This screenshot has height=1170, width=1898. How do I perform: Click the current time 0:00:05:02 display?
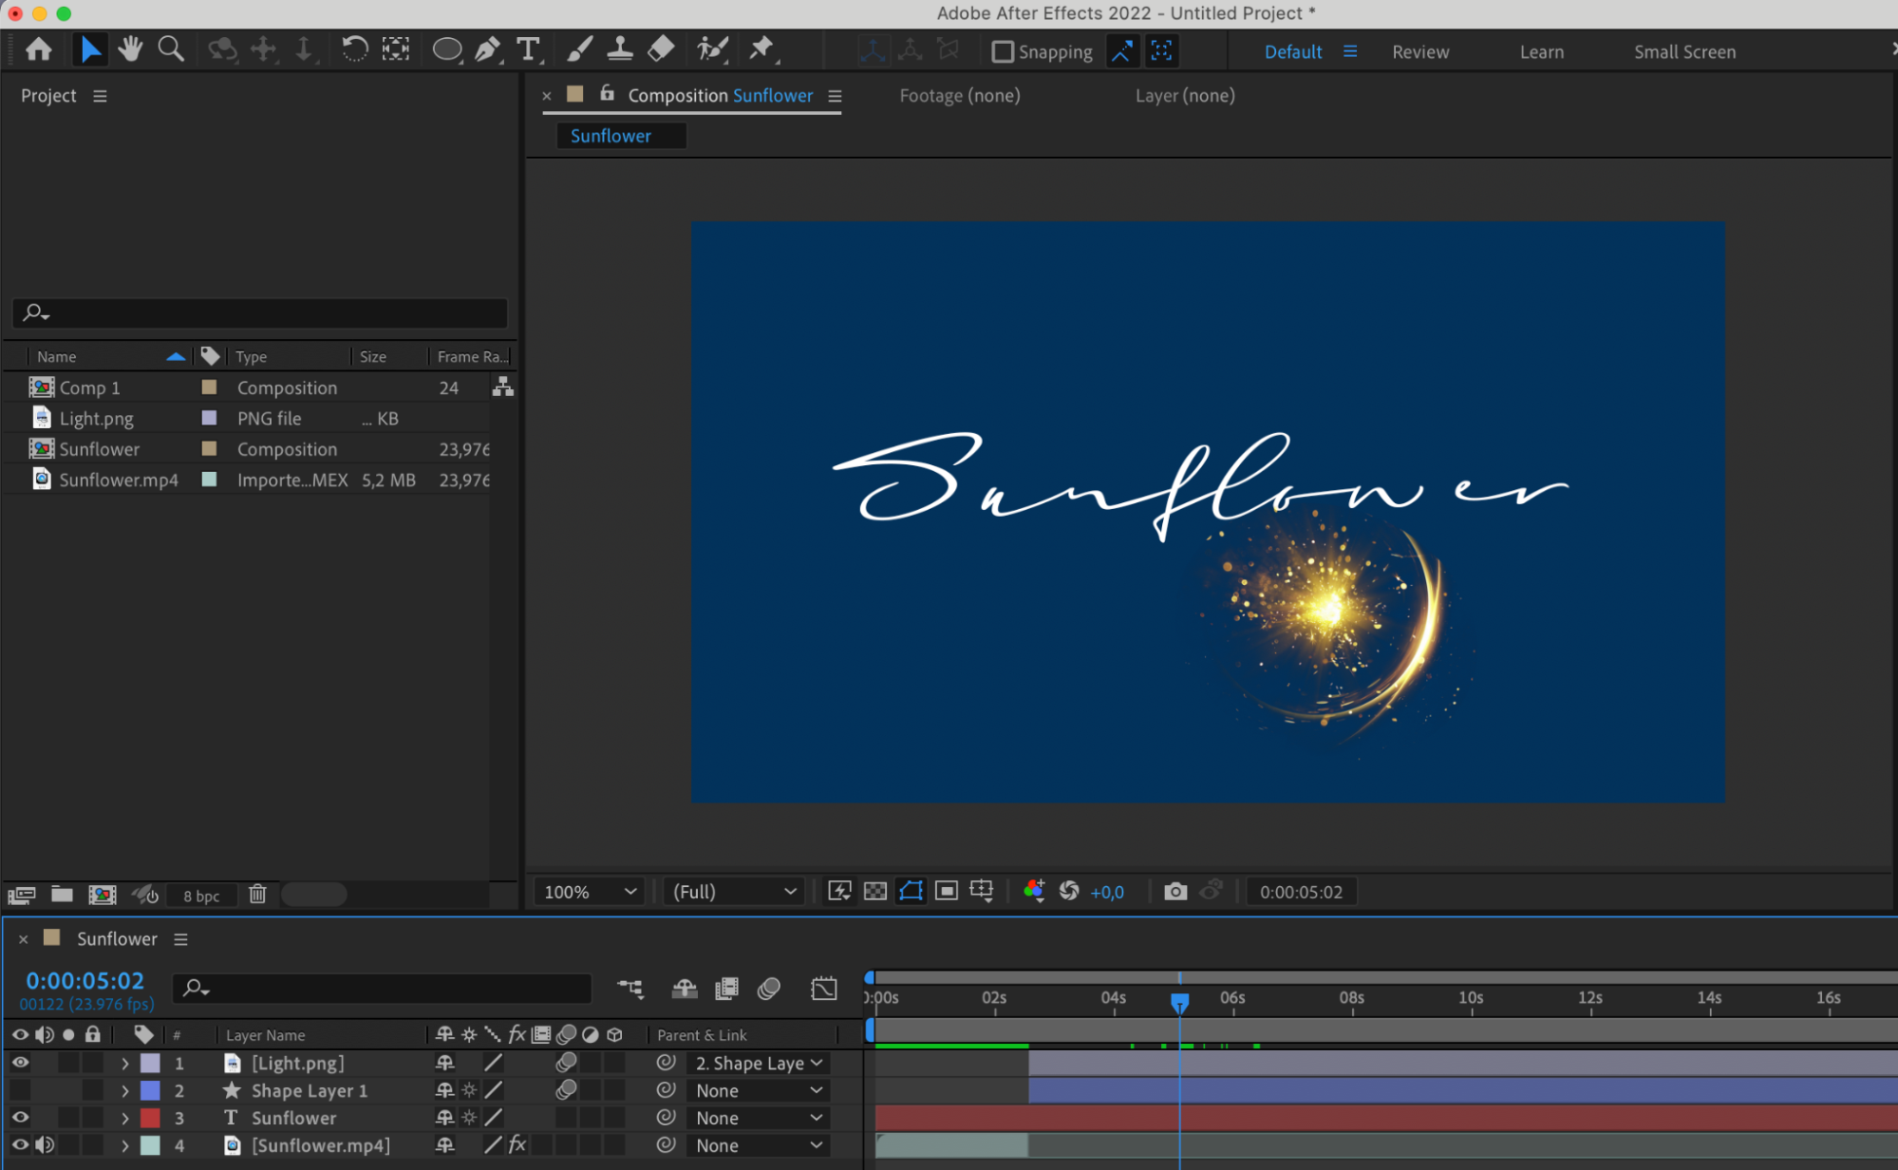(x=85, y=980)
